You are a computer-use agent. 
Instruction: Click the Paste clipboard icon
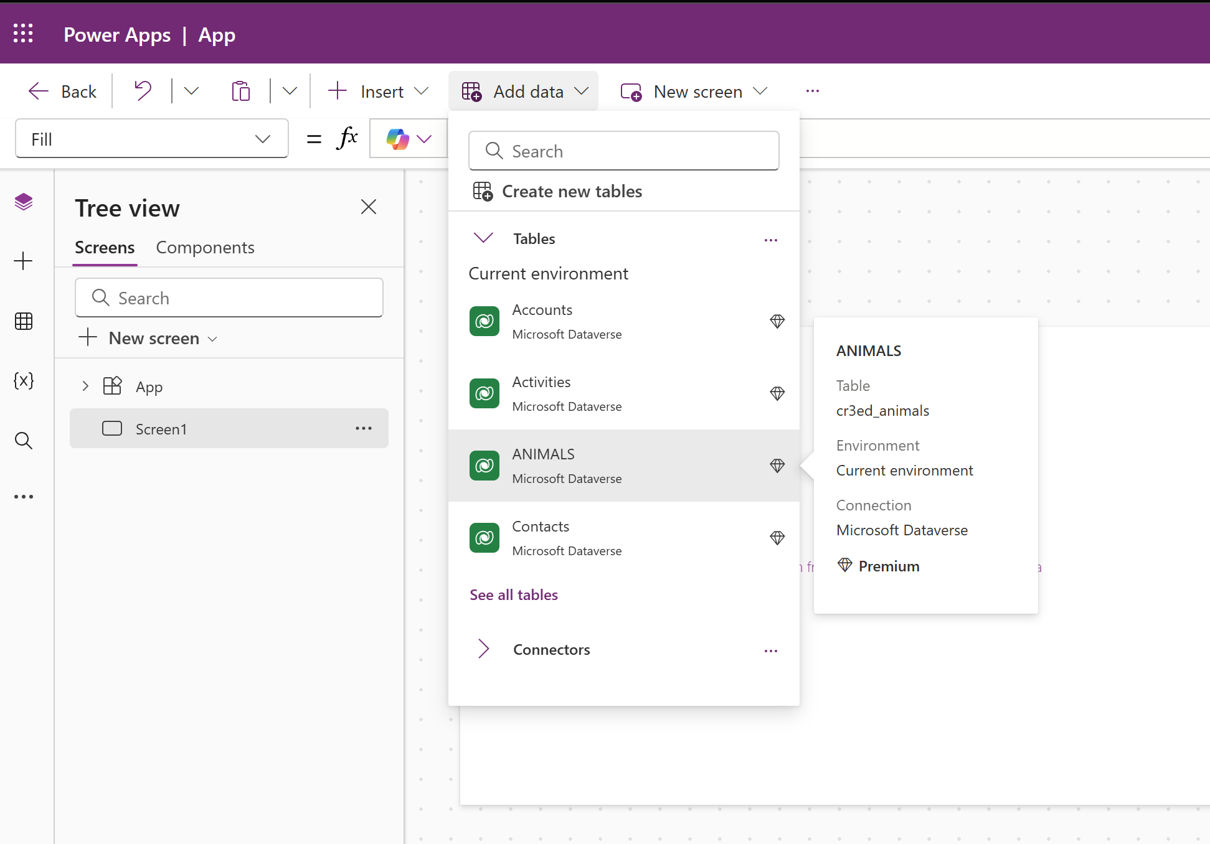[240, 91]
